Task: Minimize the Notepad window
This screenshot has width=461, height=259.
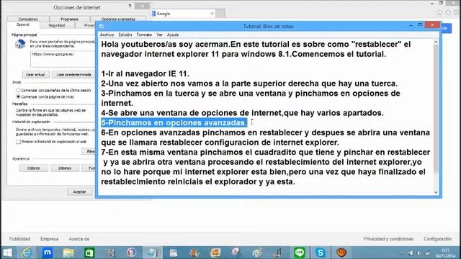Action: [411, 26]
